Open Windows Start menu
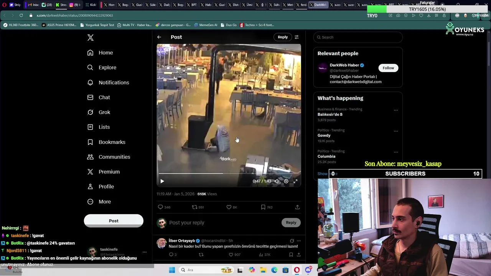Viewport: 491px width, 276px height. pos(172,270)
